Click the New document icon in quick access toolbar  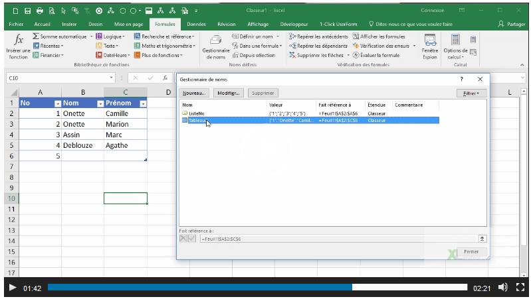(x=15, y=11)
